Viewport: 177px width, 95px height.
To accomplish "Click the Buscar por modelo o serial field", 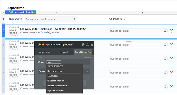I will 50,19.
